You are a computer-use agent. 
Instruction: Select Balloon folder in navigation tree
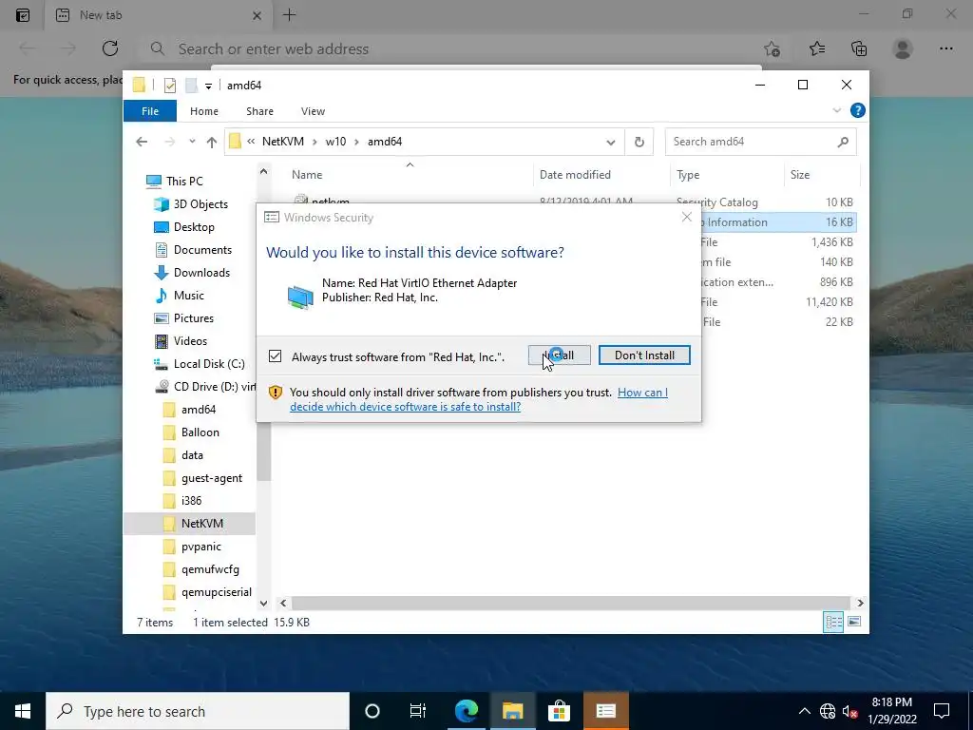[x=200, y=432]
